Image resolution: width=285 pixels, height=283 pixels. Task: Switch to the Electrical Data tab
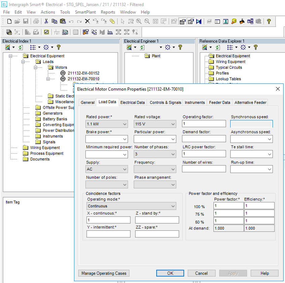coord(133,103)
